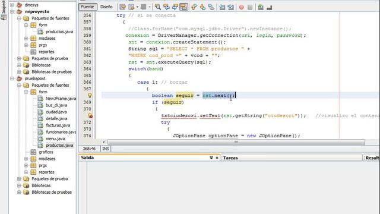Collapse Paquetes de fuentes under miproyecto
Screen dimensions: 380x214
(x=19, y=18)
